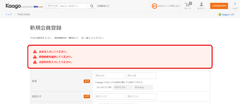Click the 商品名で検索する search field
The image size is (240, 104).
point(73,6)
